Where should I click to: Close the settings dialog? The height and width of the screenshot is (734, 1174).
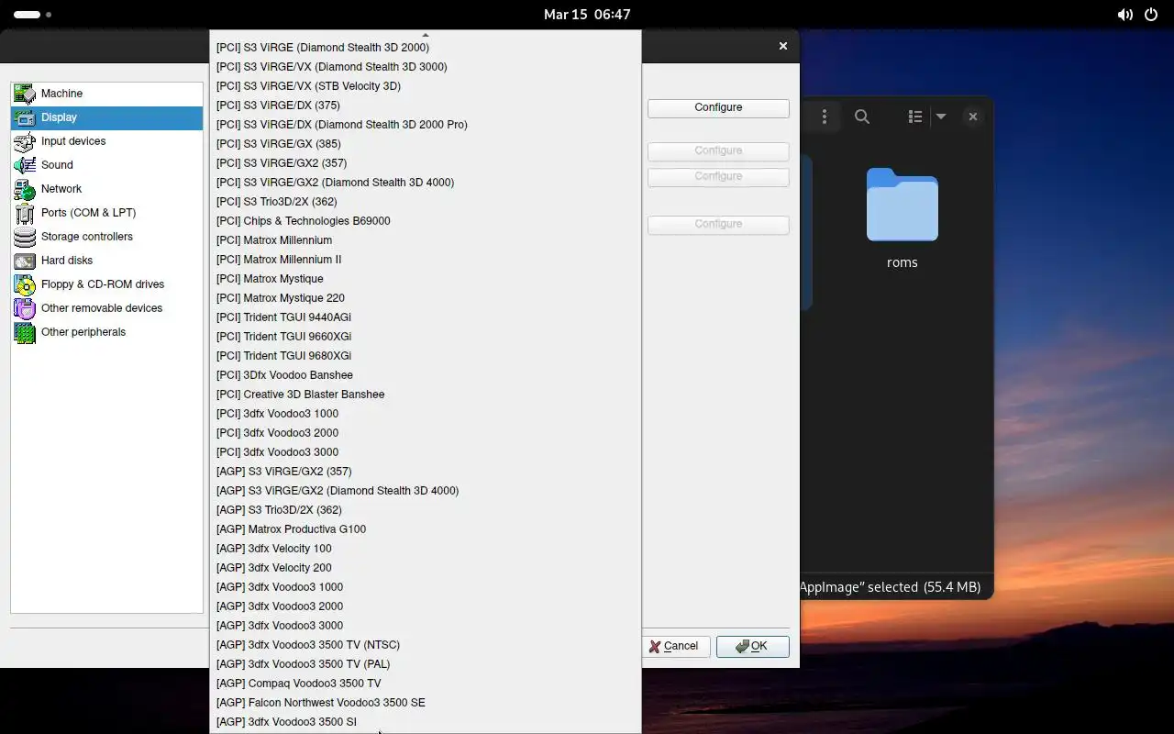coord(783,46)
